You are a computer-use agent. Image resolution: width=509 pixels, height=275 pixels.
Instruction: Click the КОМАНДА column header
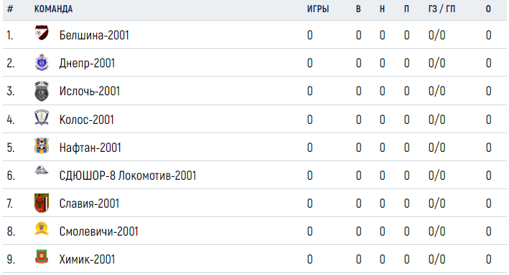[53, 9]
